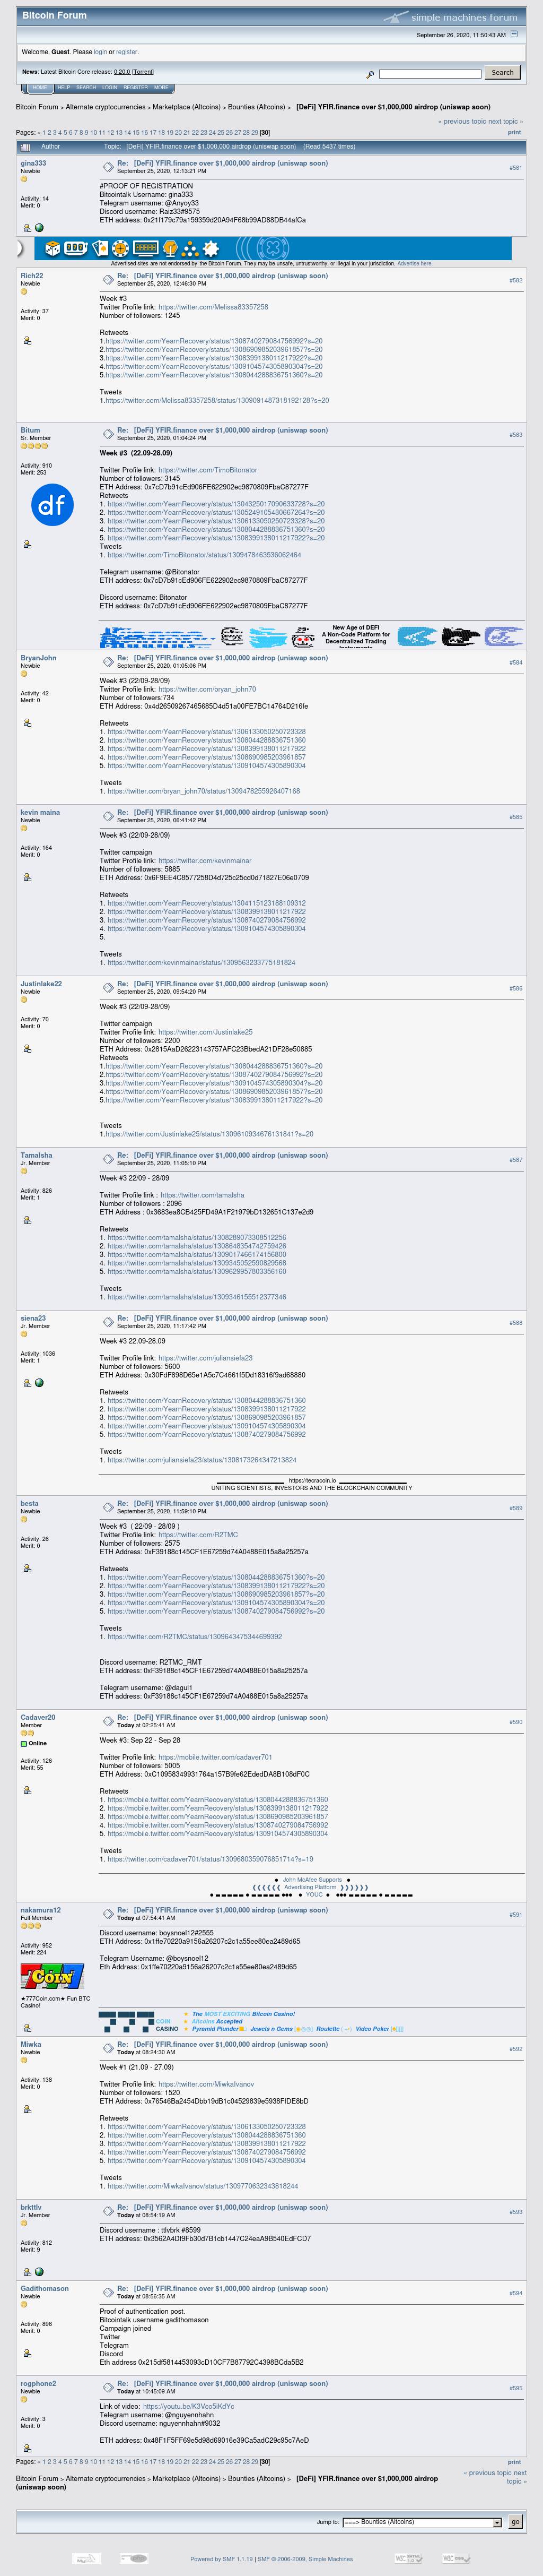Viewport: 543px width, 2576px height.
Task: Click the Search button in header
Action: click(x=502, y=72)
